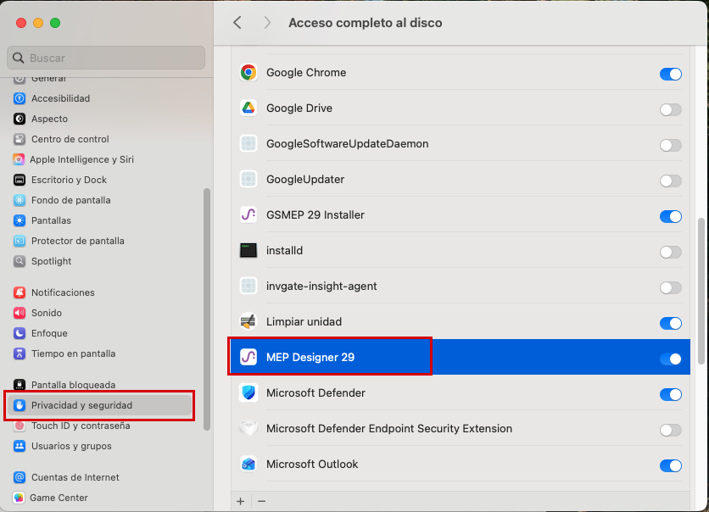709x512 pixels.
Task: Click the Limpiar unidad app icon
Action: (248, 322)
